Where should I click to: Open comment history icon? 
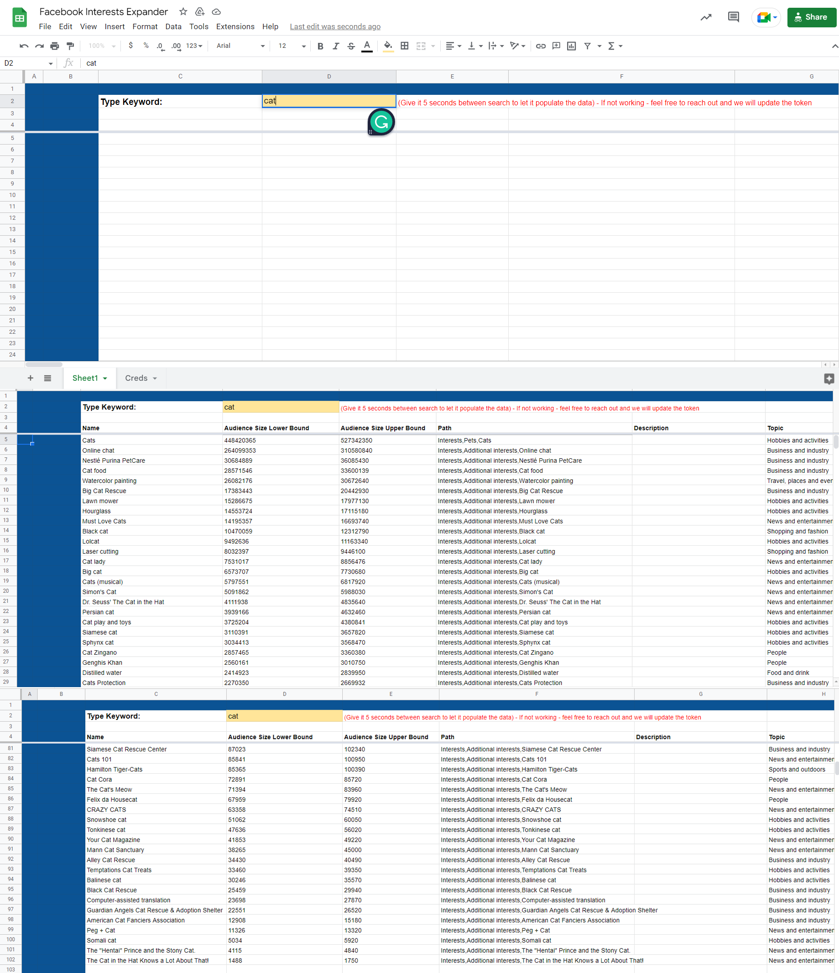pyautogui.click(x=733, y=17)
